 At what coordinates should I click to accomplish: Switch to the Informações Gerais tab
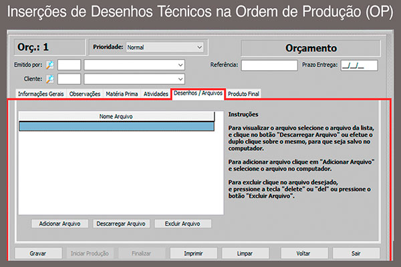(x=41, y=94)
